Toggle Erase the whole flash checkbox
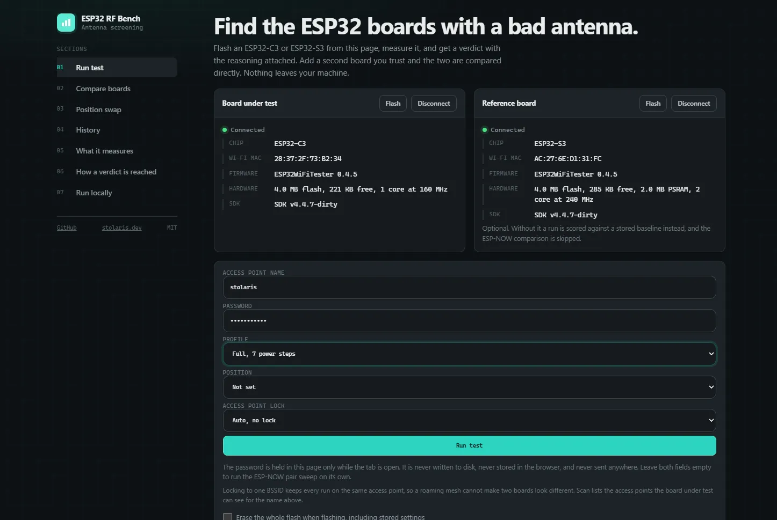The image size is (777, 520). click(228, 517)
